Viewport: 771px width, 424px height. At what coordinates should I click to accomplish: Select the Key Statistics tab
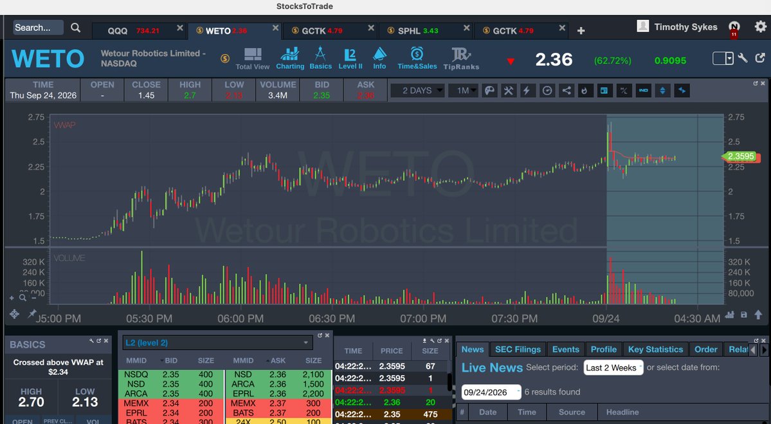[655, 349]
